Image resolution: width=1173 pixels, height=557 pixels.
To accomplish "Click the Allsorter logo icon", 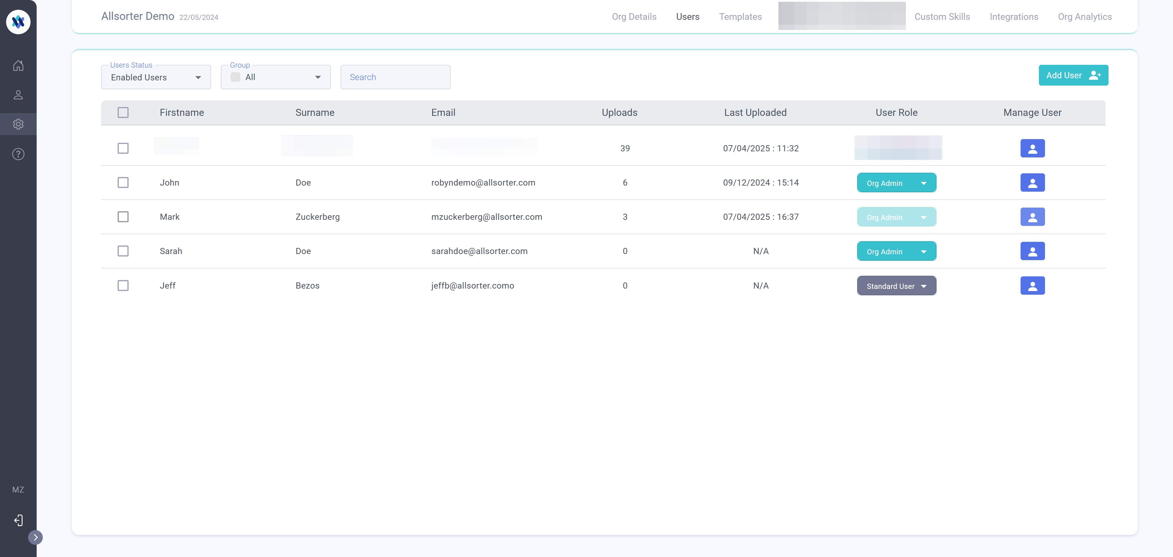I will 18,21.
